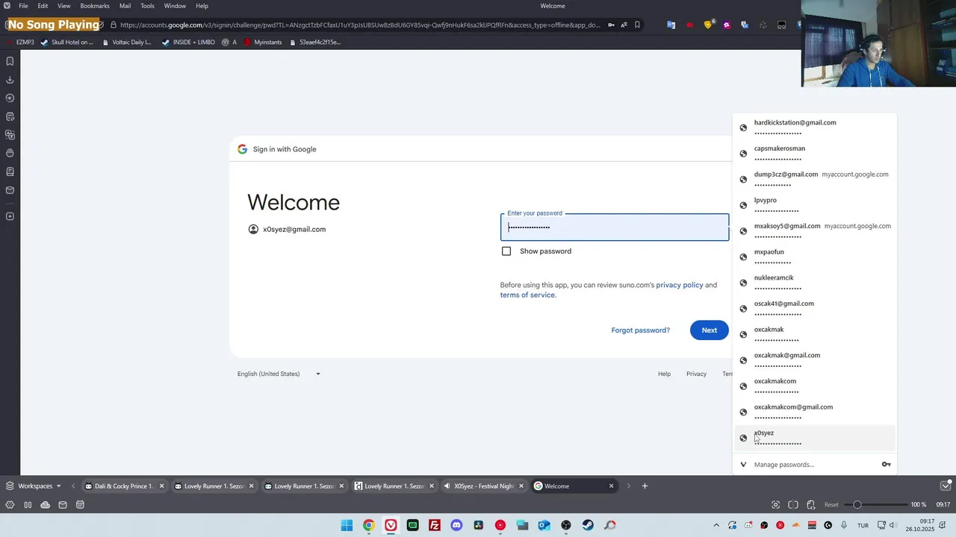Select lpvypro saved password entry
This screenshot has width=956, height=537.
[x=814, y=205]
